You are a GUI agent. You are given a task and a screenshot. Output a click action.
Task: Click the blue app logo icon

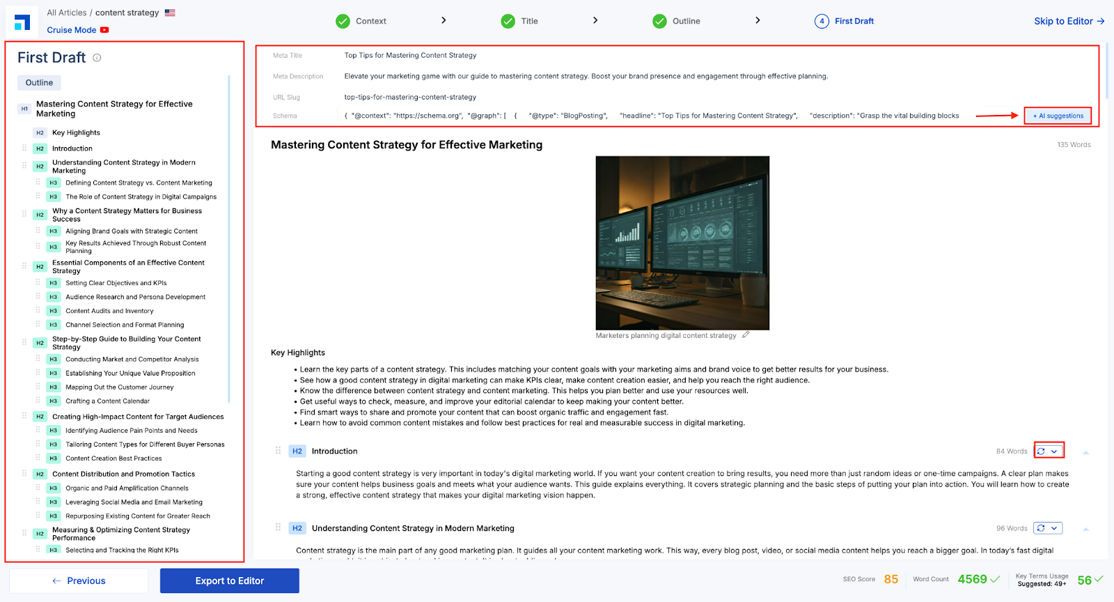pyautogui.click(x=22, y=22)
